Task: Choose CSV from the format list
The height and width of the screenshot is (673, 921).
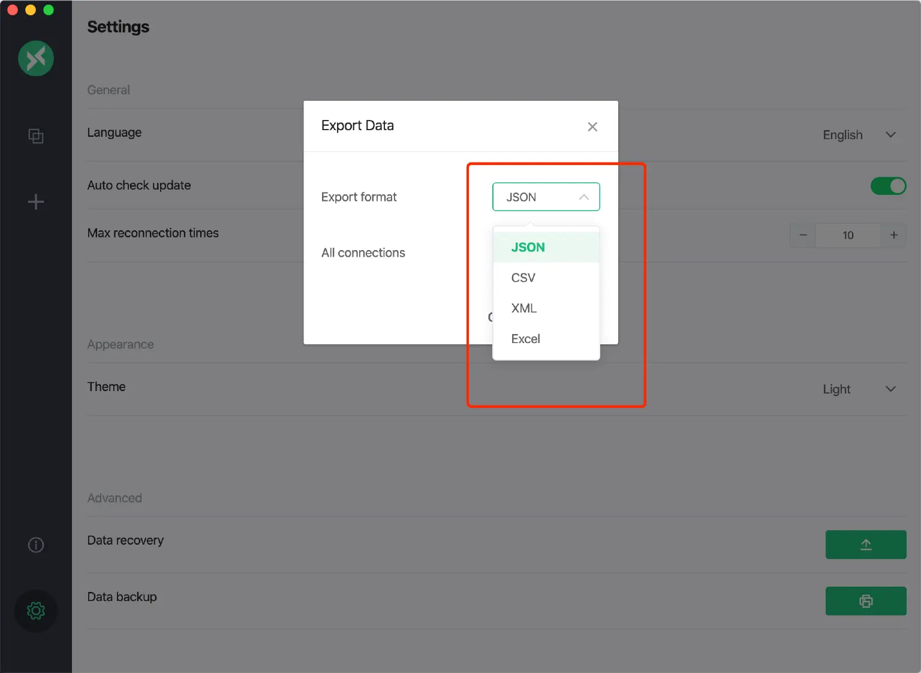Action: click(x=523, y=278)
